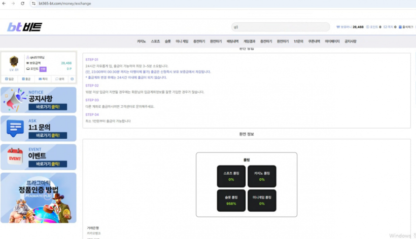Viewport: 416px width, 239px height.
Task: Click the 스포츠 롤링 0% tile
Action: click(231, 176)
